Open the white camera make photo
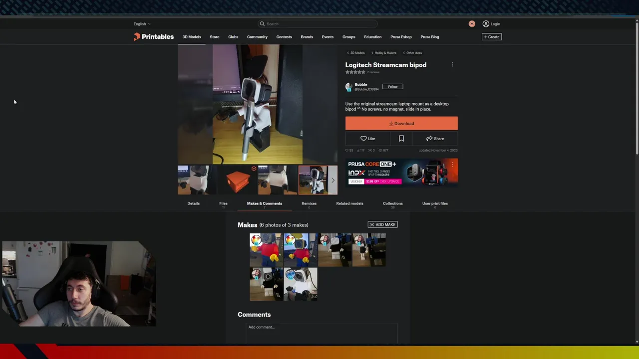The height and width of the screenshot is (359, 639). (x=301, y=284)
